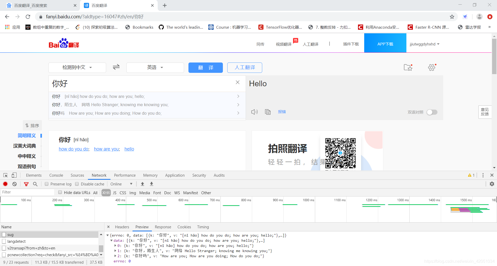This screenshot has width=497, height=266.
Task: Show more bookmarks with the chevron
Action: pyautogui.click(x=489, y=27)
